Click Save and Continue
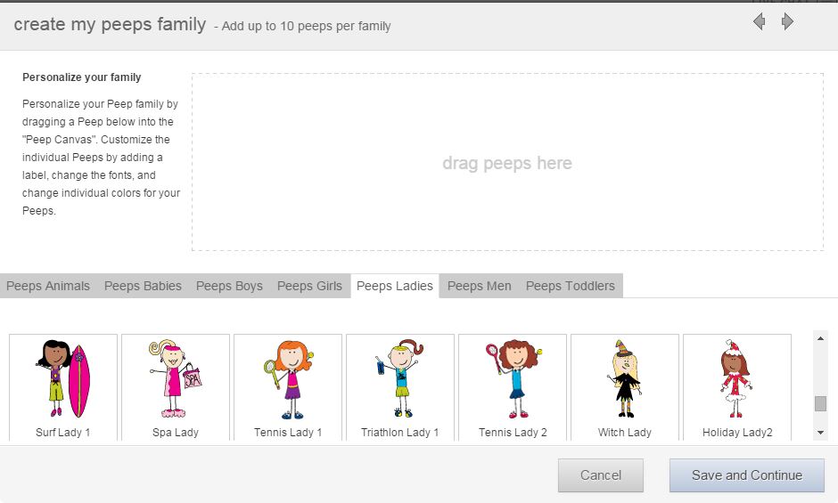This screenshot has height=503, width=838. (x=747, y=475)
